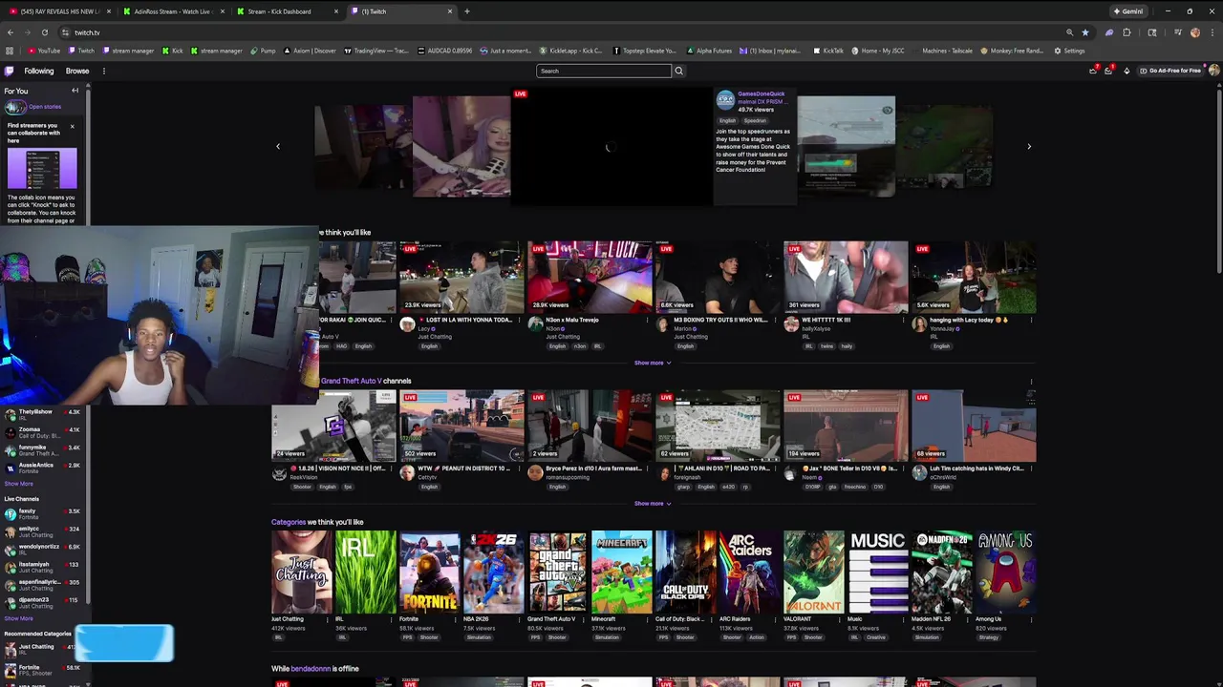
Task: Open emilycc live channel in sidebar
Action: [x=43, y=531]
